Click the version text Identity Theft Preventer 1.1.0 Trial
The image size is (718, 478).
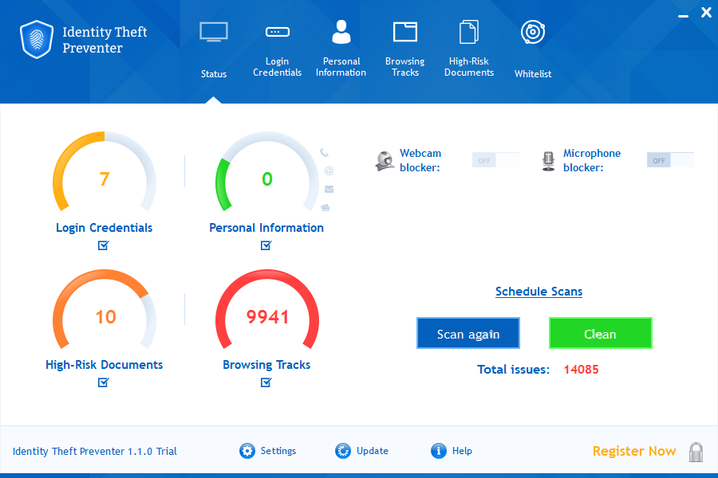click(94, 452)
